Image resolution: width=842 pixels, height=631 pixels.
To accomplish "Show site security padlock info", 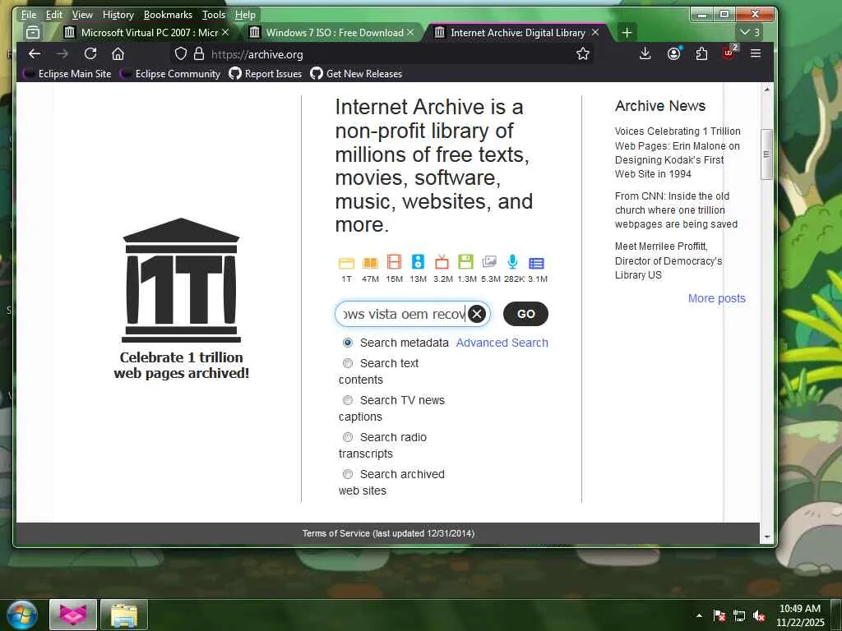I will [x=199, y=53].
